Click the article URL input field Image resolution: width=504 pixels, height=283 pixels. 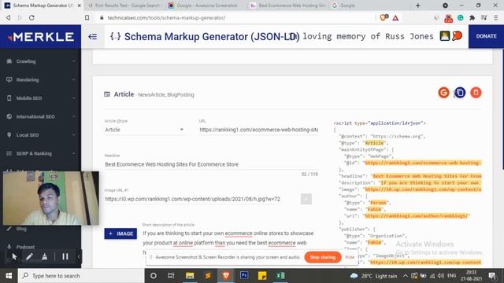(258, 130)
